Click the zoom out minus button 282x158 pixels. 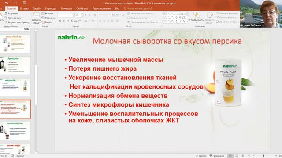(254, 156)
